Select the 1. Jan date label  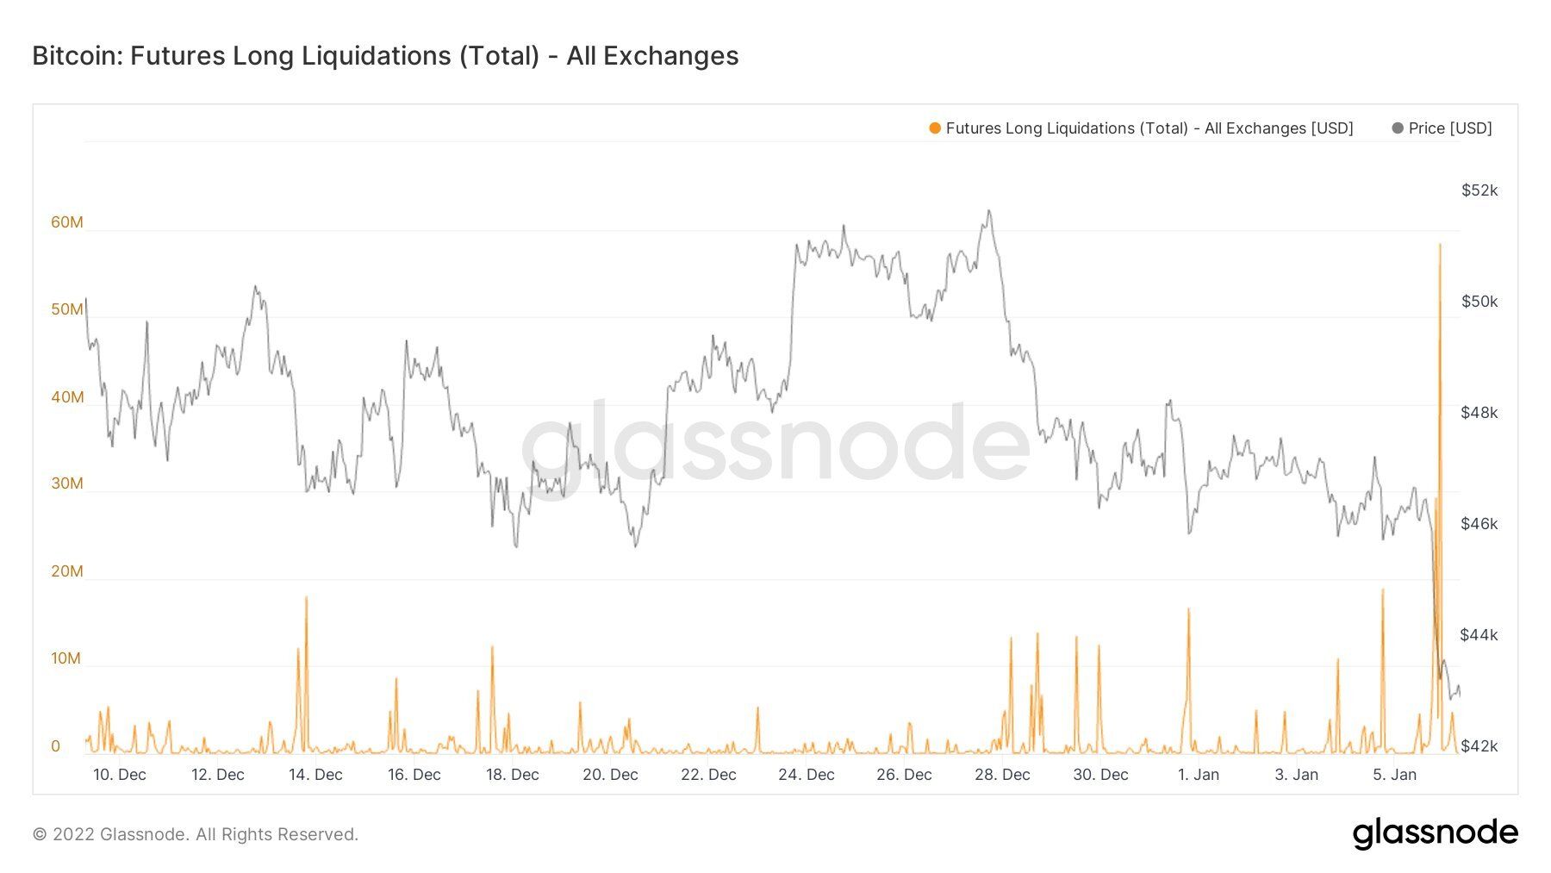(1199, 775)
